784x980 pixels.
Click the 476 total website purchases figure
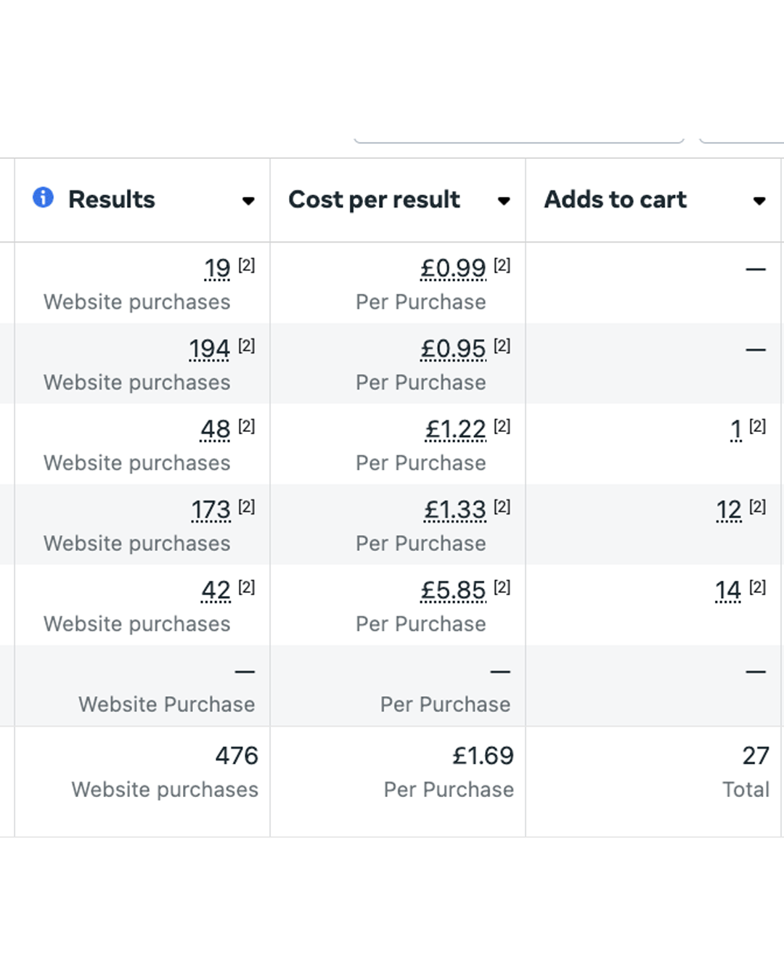[x=237, y=756]
